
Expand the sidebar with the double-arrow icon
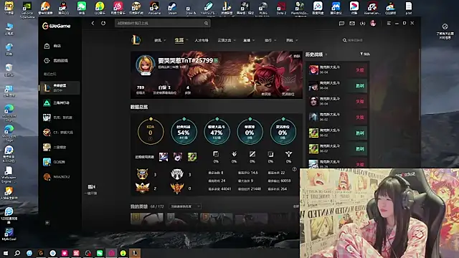(x=47, y=223)
